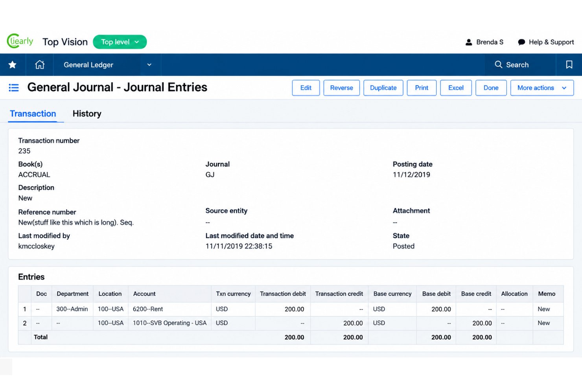Expand the General Ledger module chevron
This screenshot has width=582, height=388.
[149, 64]
